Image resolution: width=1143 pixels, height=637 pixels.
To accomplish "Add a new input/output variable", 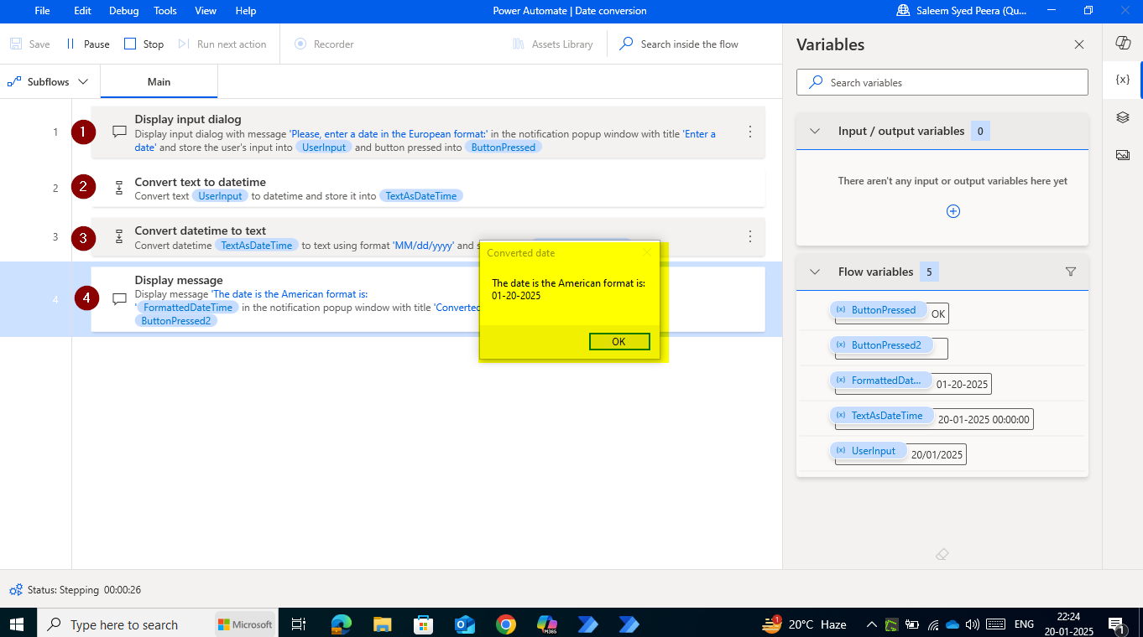I will [x=953, y=211].
